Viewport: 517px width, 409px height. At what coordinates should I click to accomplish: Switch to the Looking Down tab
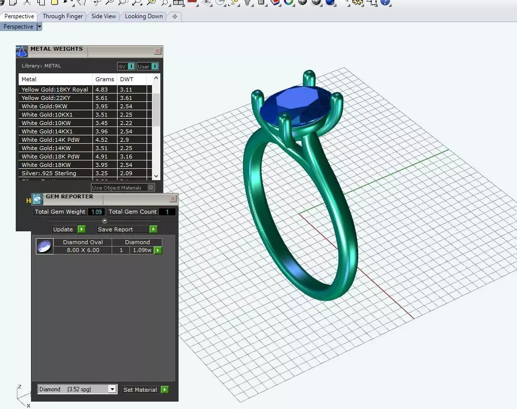[144, 16]
